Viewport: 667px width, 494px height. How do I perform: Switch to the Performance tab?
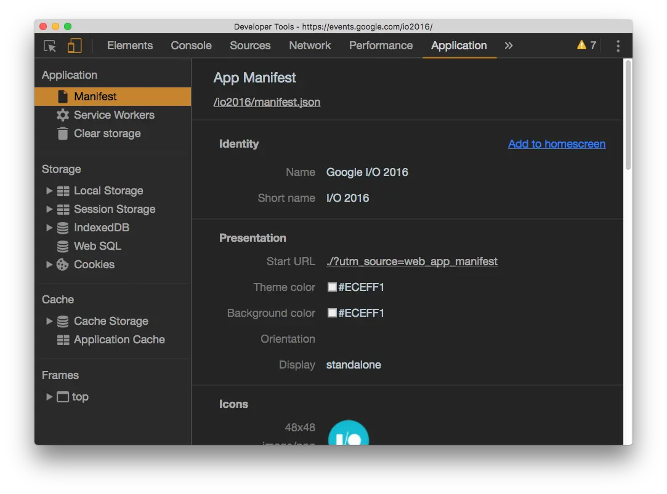[381, 46]
